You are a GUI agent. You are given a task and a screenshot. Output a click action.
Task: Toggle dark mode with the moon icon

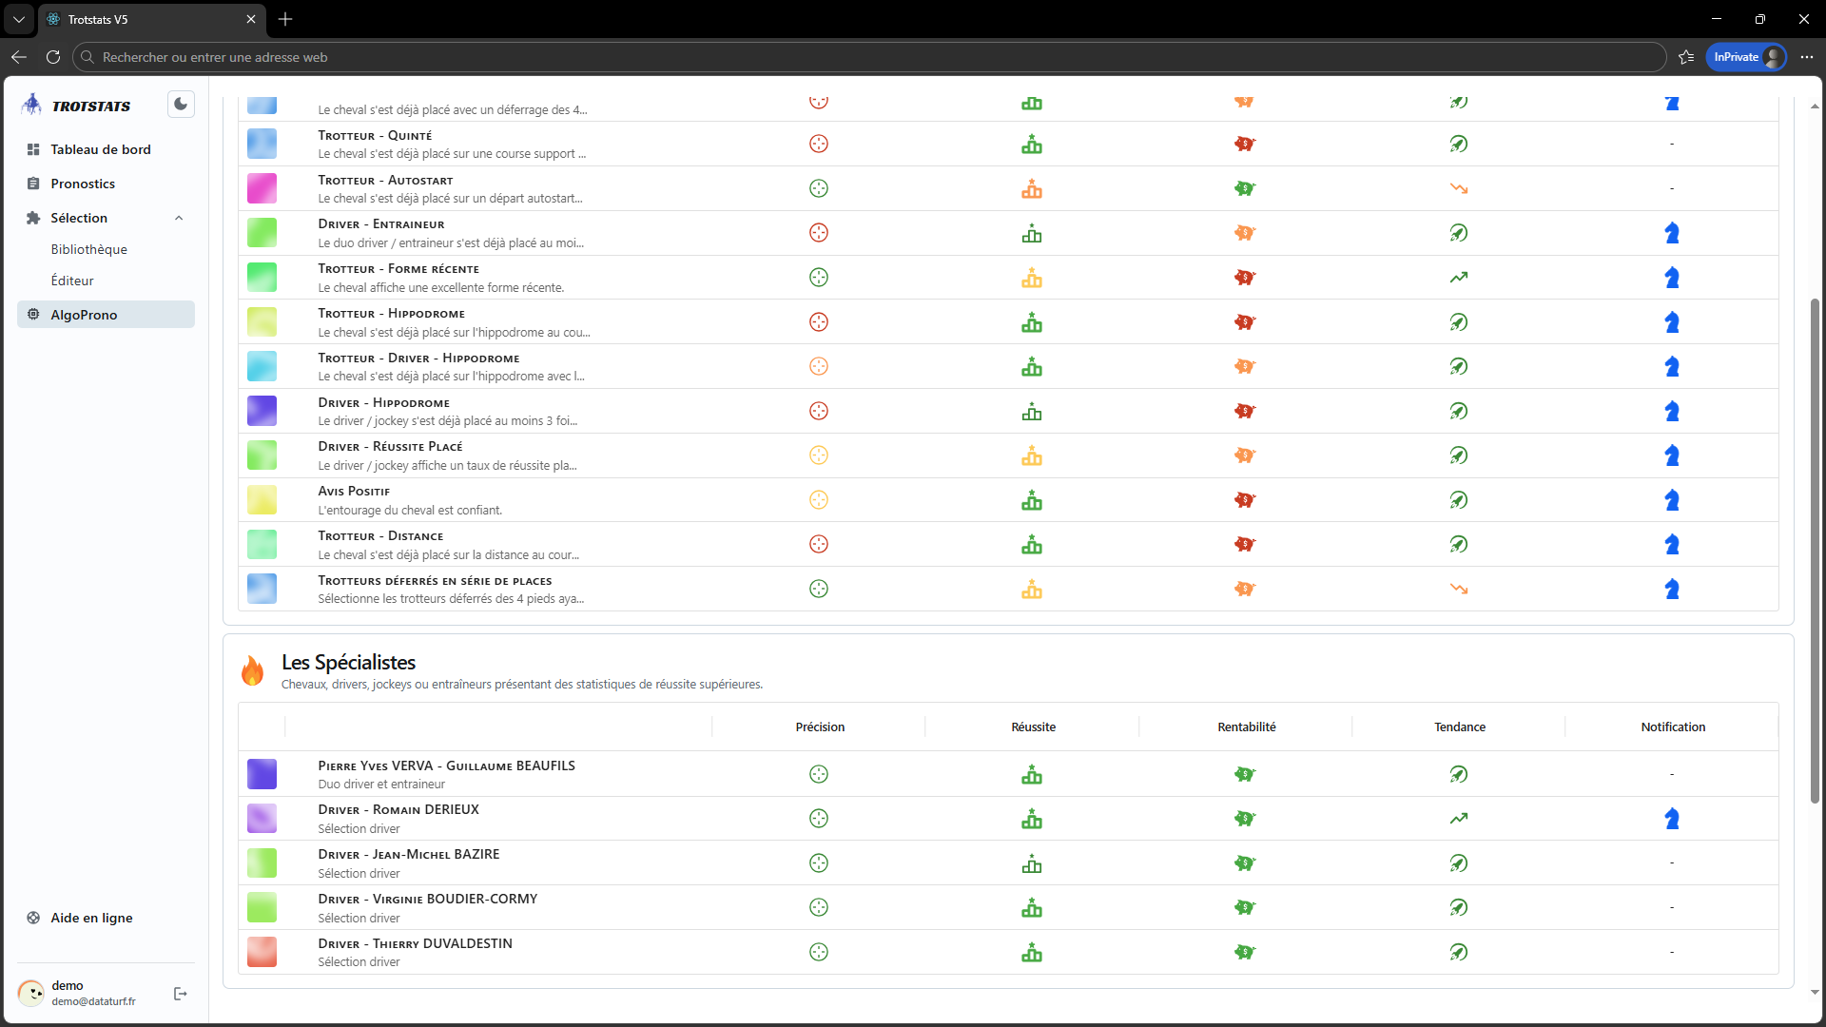[x=181, y=105]
